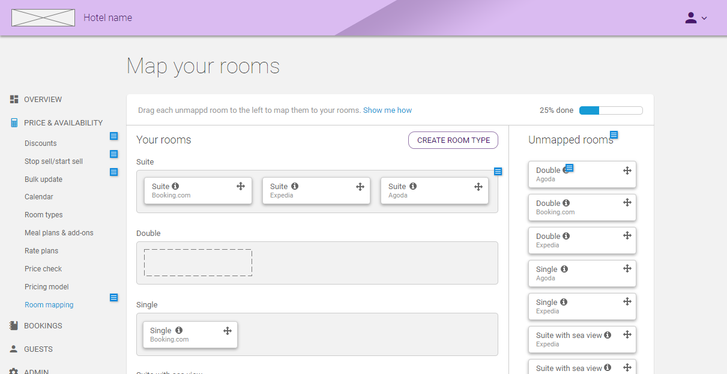Click the mapping progress bar

pyautogui.click(x=611, y=110)
